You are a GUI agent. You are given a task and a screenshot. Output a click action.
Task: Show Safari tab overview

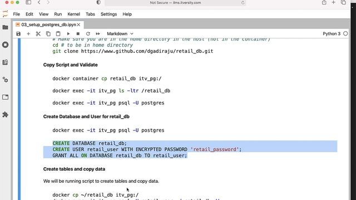pyautogui.click(x=343, y=2)
